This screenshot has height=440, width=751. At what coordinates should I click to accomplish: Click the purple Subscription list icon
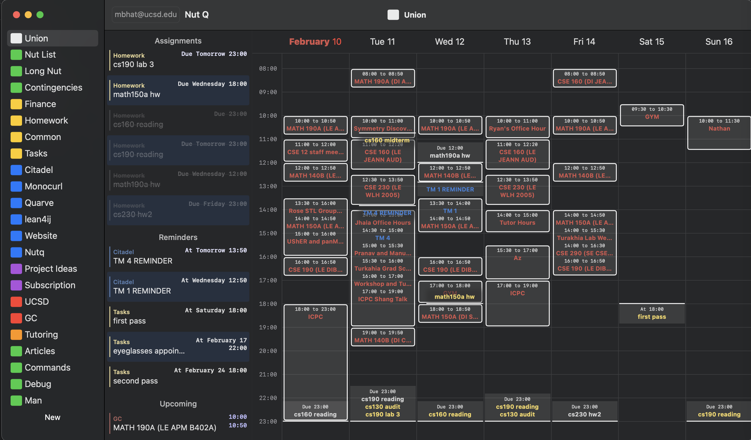pos(16,285)
